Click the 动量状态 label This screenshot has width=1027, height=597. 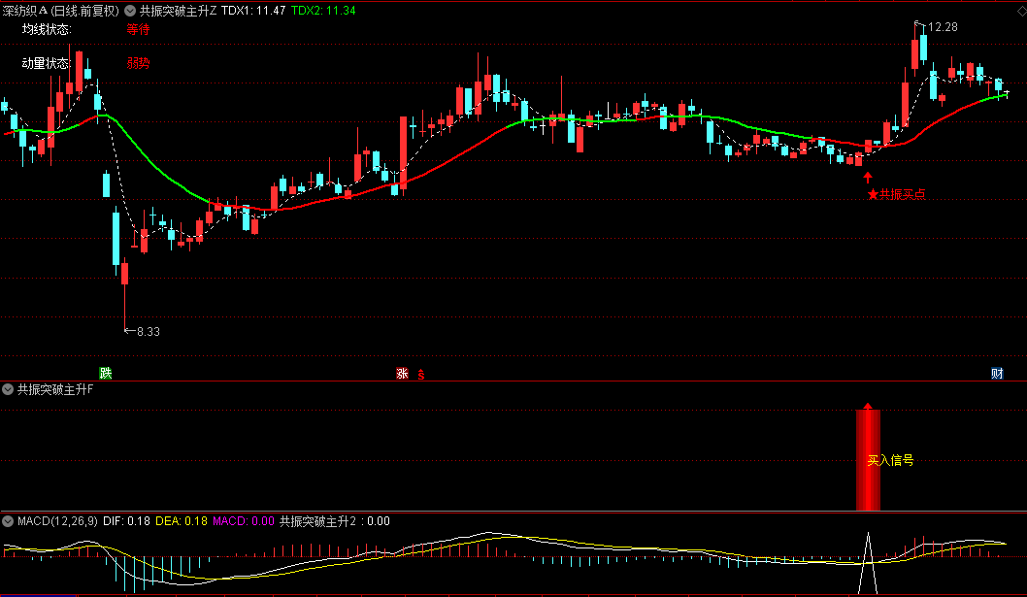point(47,63)
